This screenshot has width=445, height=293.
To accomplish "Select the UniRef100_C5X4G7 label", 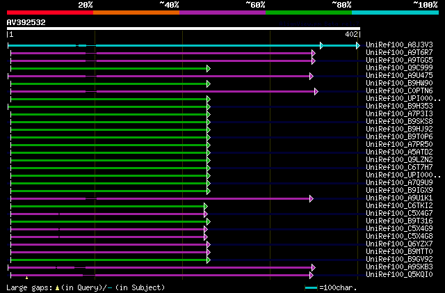I will (x=399, y=214).
